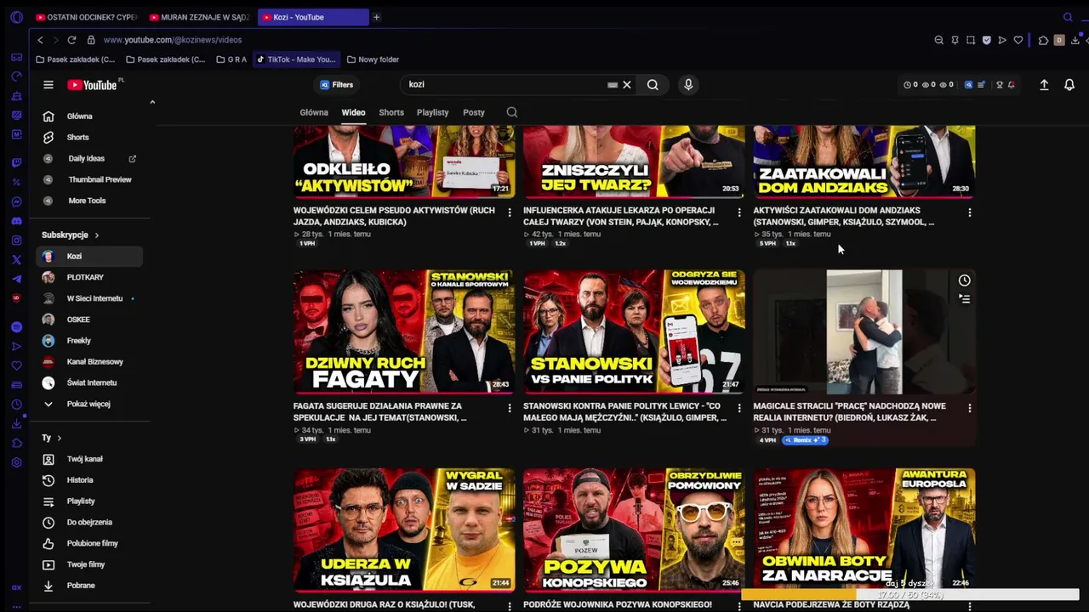Open the YouTube notifications bell
The image size is (1089, 612).
pos(1069,85)
